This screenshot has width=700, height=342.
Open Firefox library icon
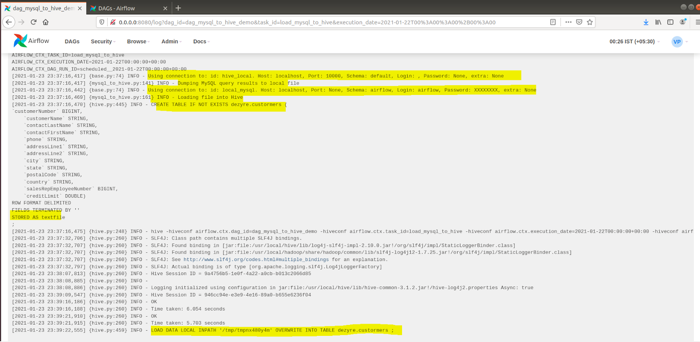[658, 22]
